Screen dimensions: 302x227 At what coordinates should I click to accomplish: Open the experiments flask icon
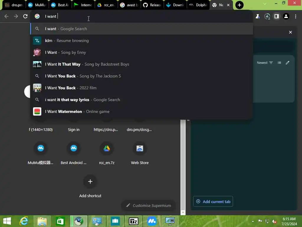tap(257, 17)
